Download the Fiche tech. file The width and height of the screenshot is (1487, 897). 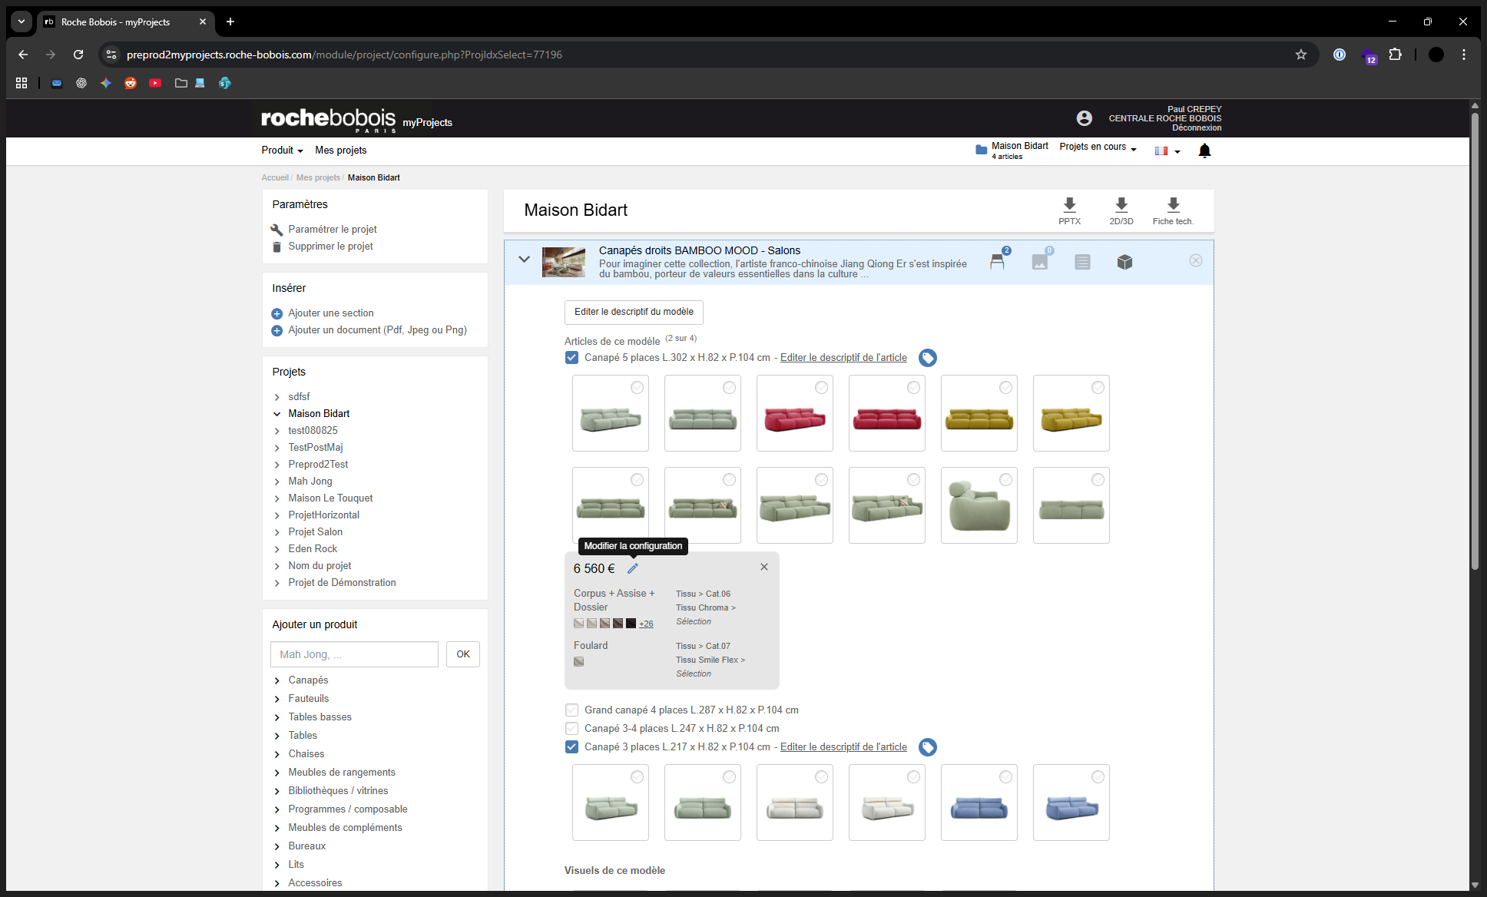1173,205
